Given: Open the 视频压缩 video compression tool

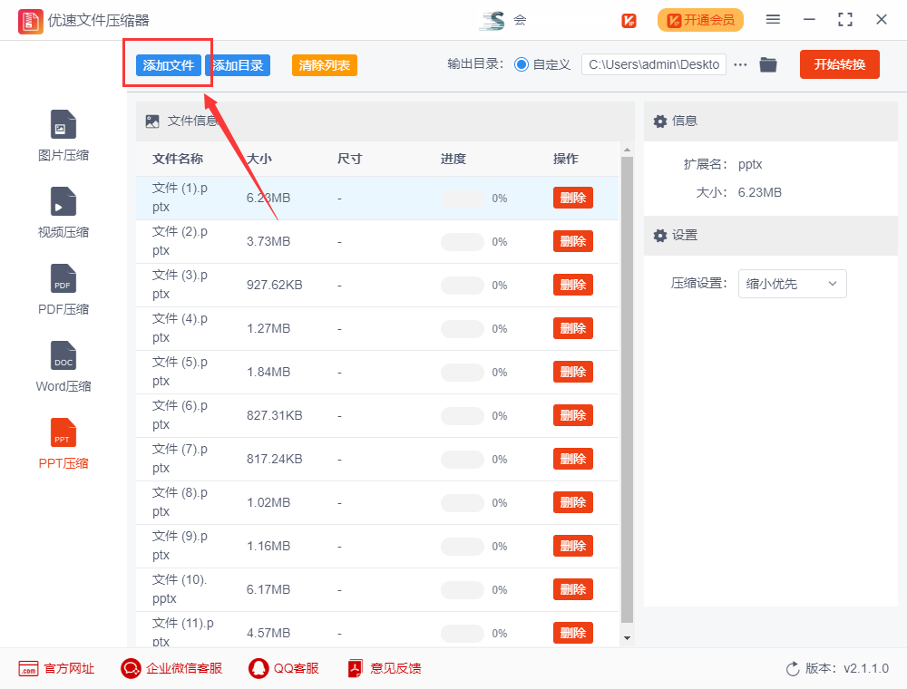Looking at the screenshot, I should (63, 213).
